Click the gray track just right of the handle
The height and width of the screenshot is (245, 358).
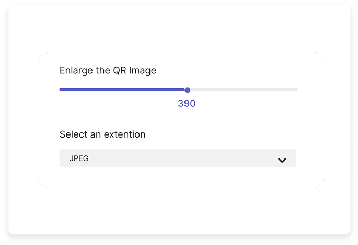click(x=197, y=90)
